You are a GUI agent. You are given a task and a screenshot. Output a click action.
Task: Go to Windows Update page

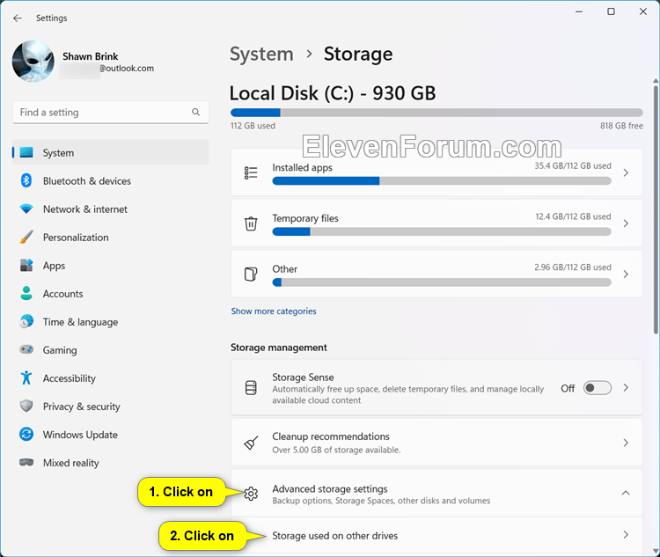[110, 434]
